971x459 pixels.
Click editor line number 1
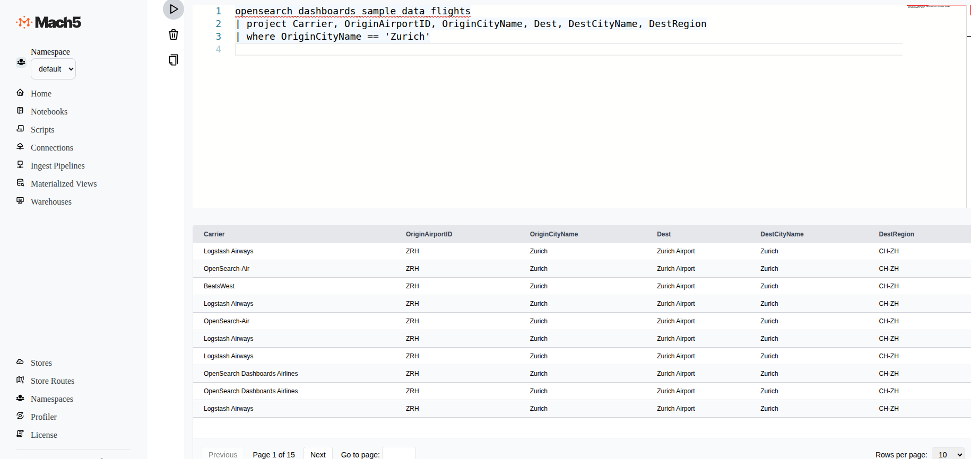coord(218,11)
